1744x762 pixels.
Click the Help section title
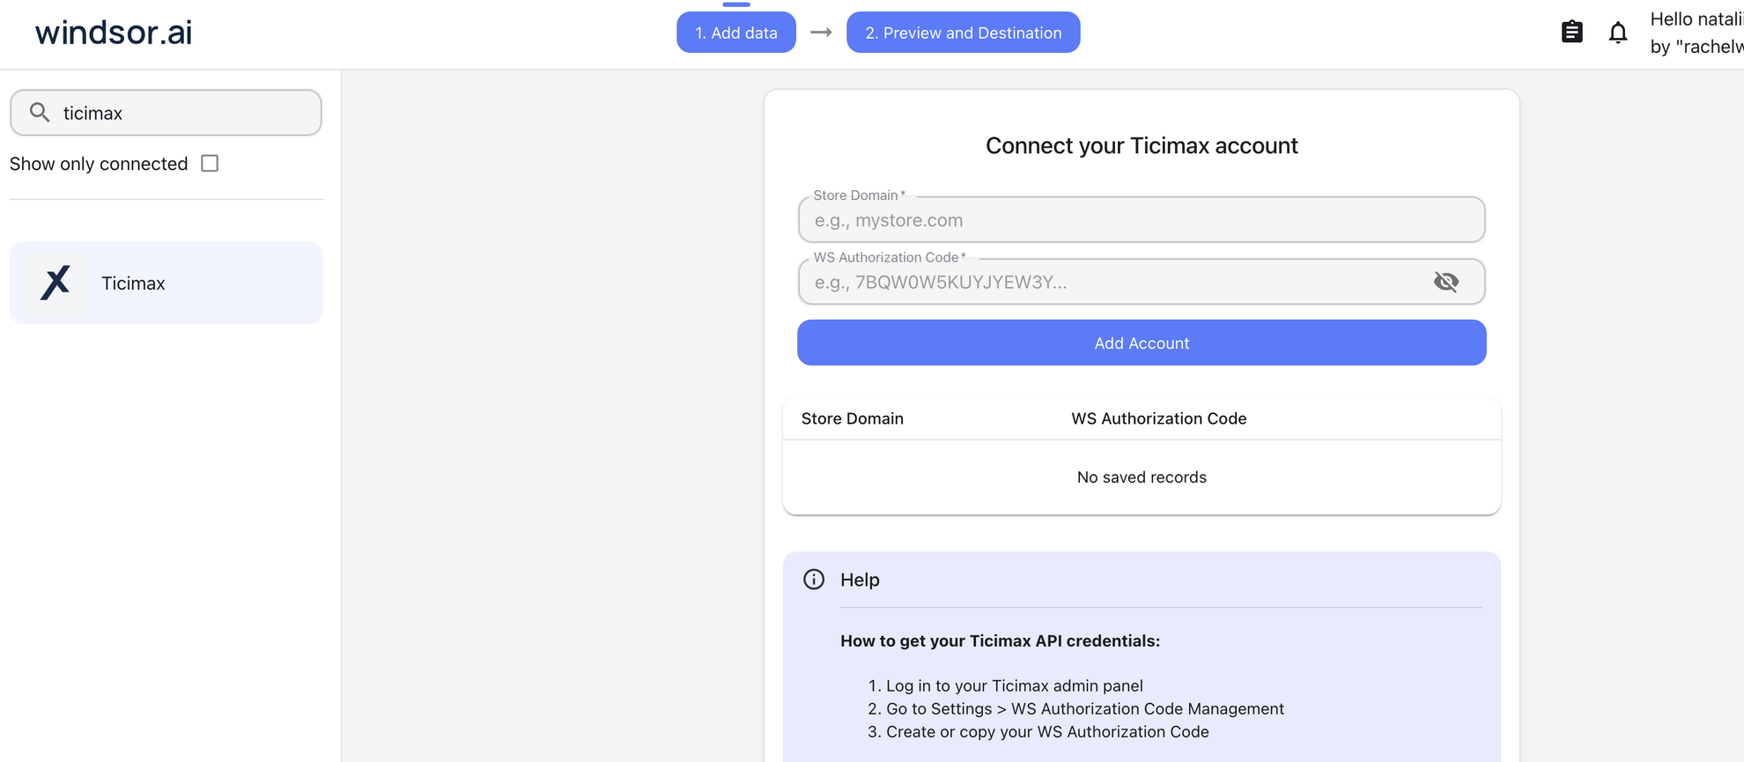(x=860, y=580)
